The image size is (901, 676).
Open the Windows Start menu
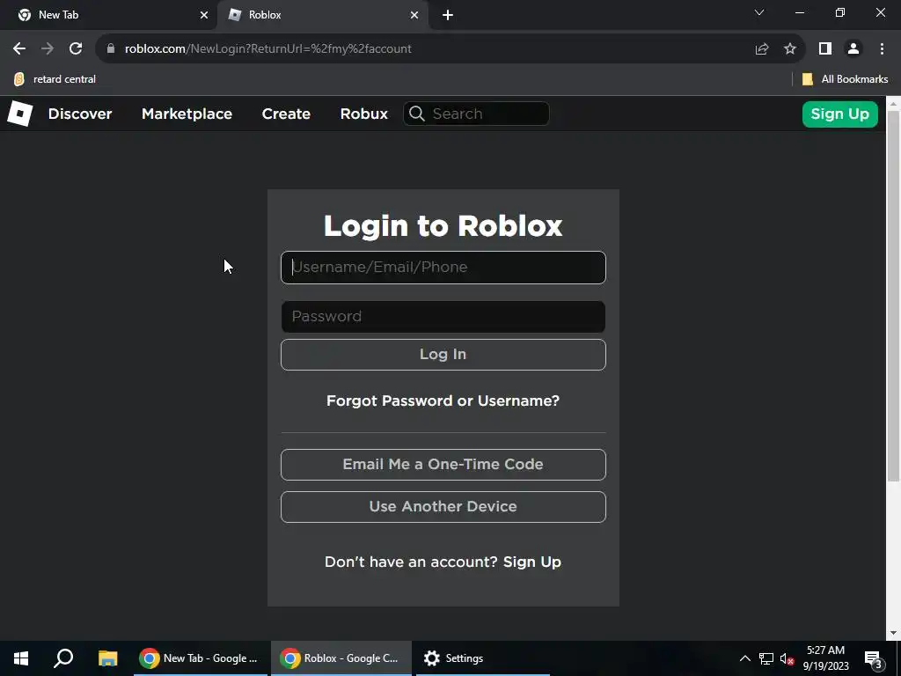click(21, 658)
